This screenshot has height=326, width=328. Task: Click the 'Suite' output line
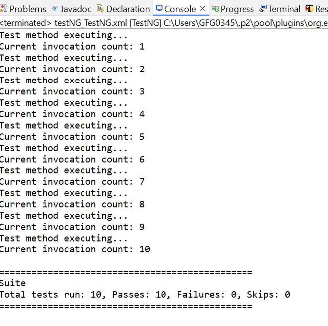13,283
